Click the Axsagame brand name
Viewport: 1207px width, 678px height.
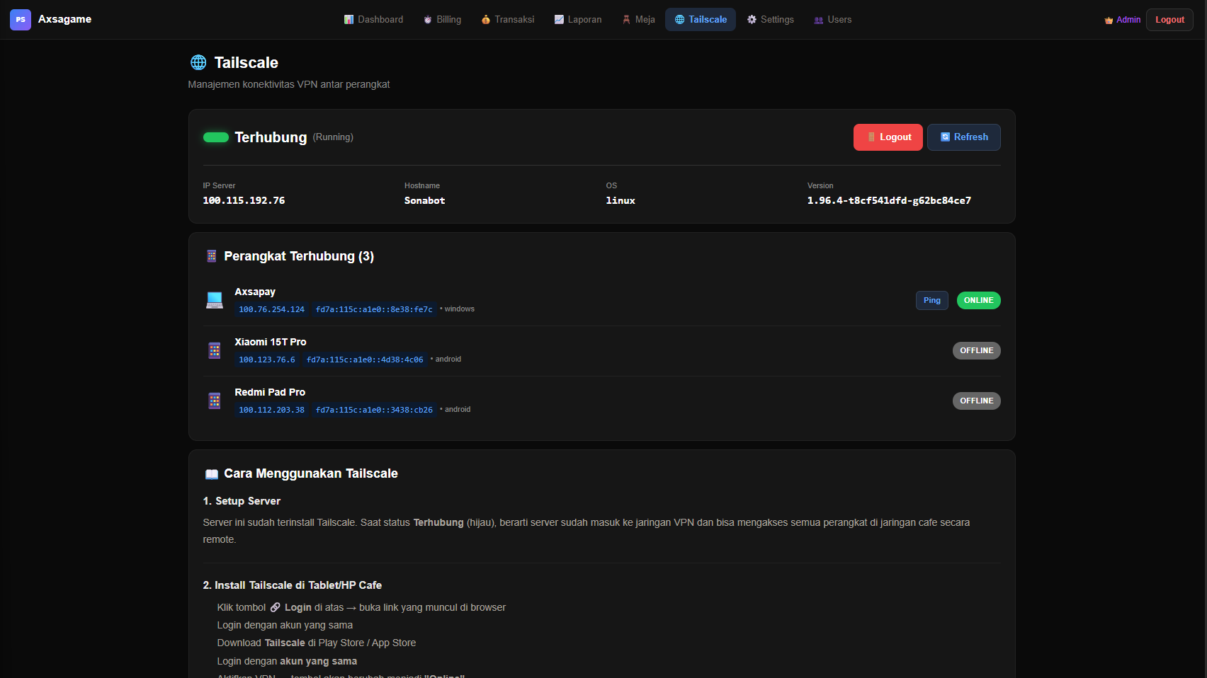(64, 19)
